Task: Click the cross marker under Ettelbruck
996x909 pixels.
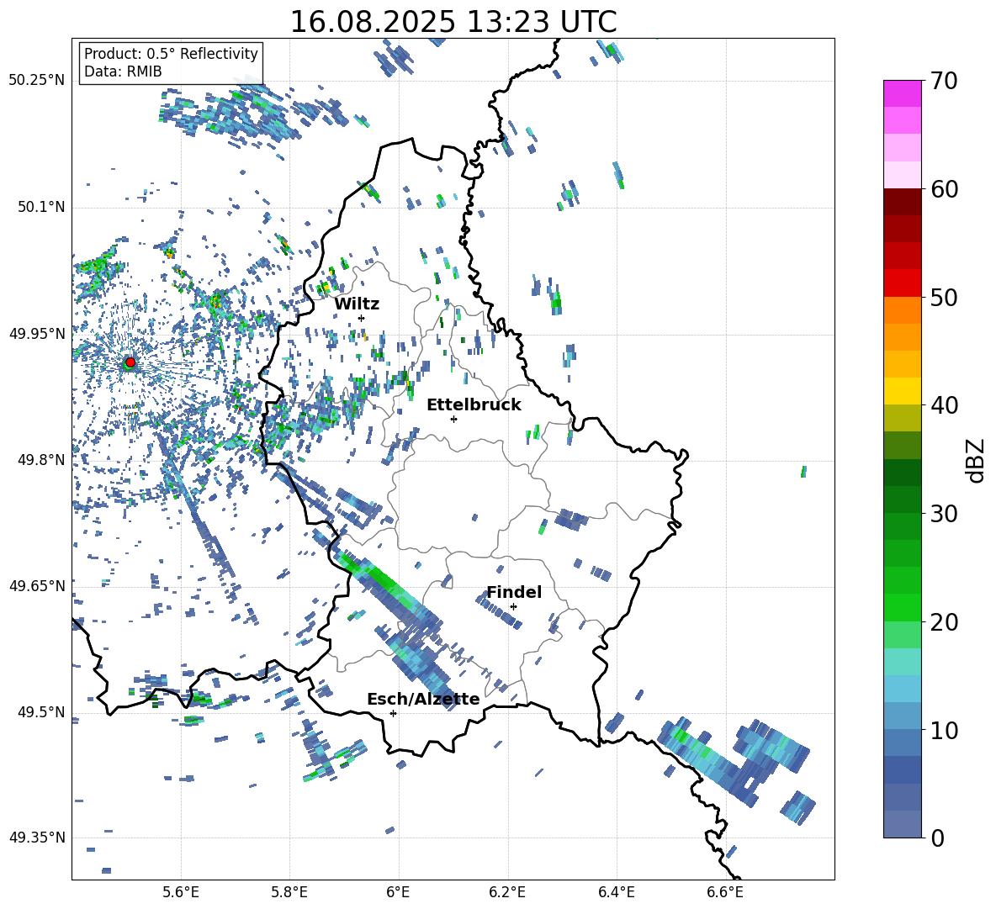Action: (453, 419)
